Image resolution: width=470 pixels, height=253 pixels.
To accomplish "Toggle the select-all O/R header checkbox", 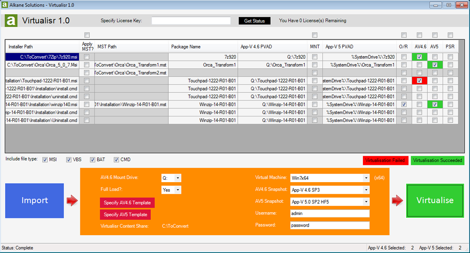I will [x=404, y=35].
